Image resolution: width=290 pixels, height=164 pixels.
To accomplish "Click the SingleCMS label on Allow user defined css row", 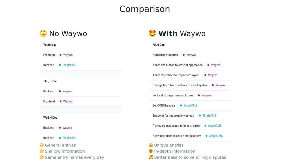I will (x=216, y=136).
